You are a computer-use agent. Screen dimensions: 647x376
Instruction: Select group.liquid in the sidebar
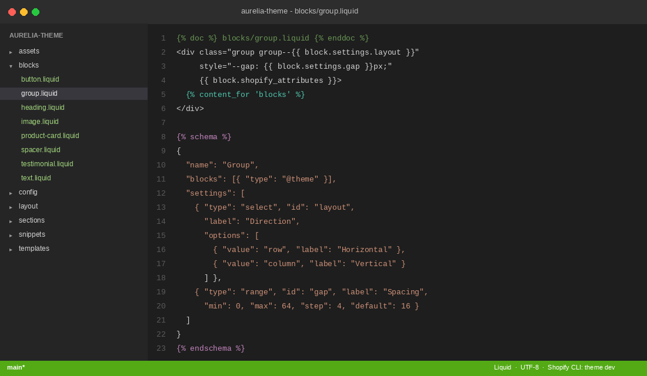point(74,93)
